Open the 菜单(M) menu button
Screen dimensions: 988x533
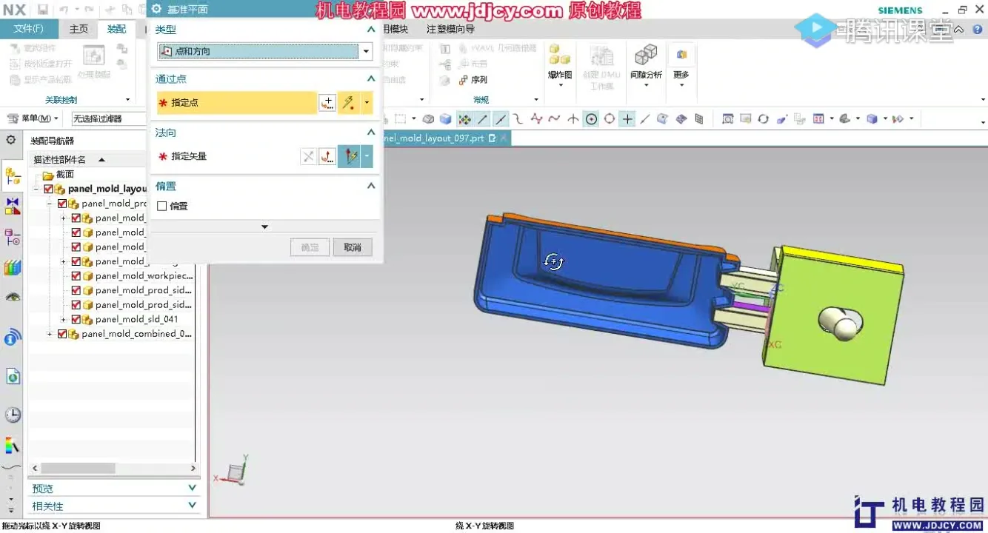click(x=33, y=118)
